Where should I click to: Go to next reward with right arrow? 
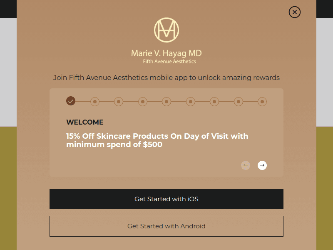click(262, 165)
